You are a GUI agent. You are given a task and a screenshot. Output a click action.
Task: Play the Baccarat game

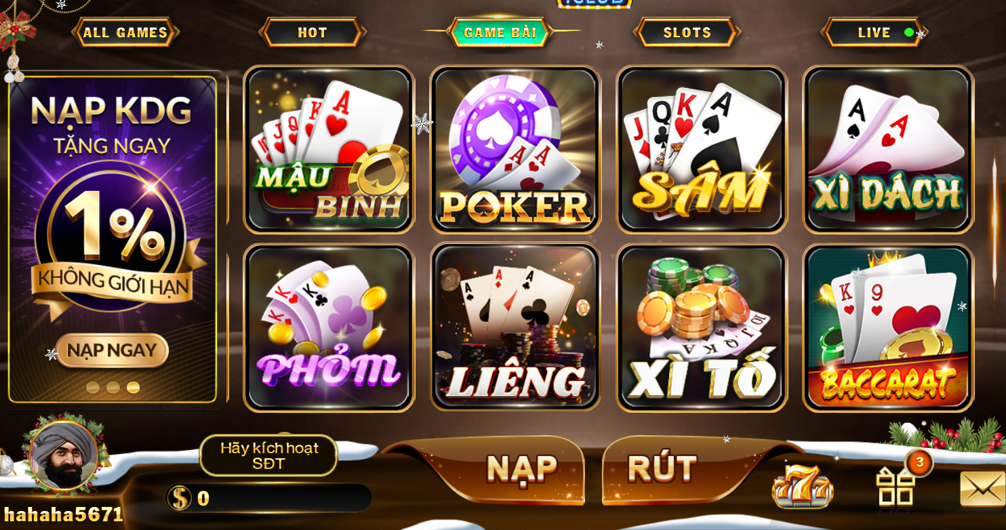(888, 328)
